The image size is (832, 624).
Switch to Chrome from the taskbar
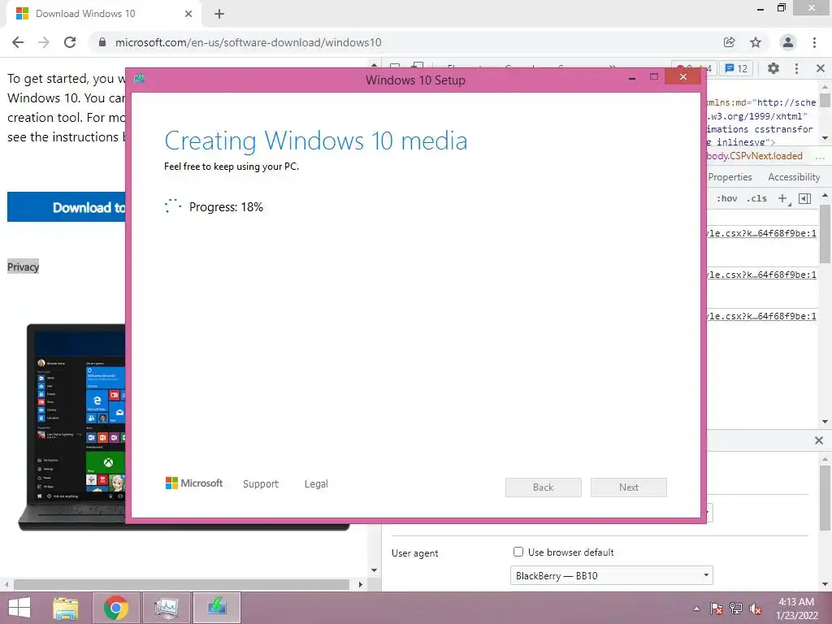pos(116,608)
